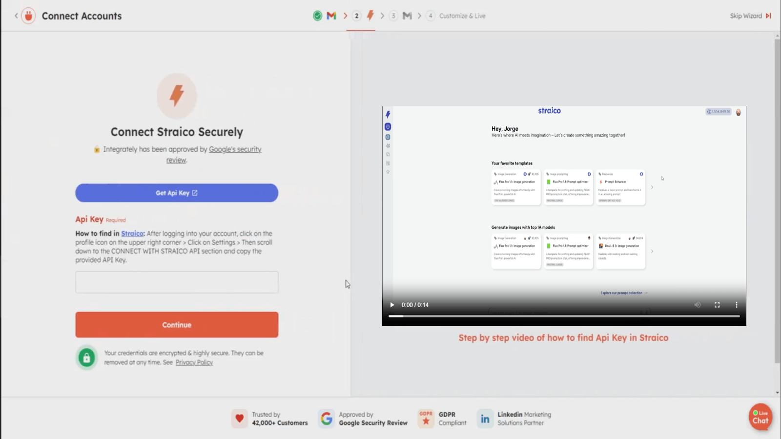Click the Get Api Key button
781x439 pixels.
pos(177,193)
